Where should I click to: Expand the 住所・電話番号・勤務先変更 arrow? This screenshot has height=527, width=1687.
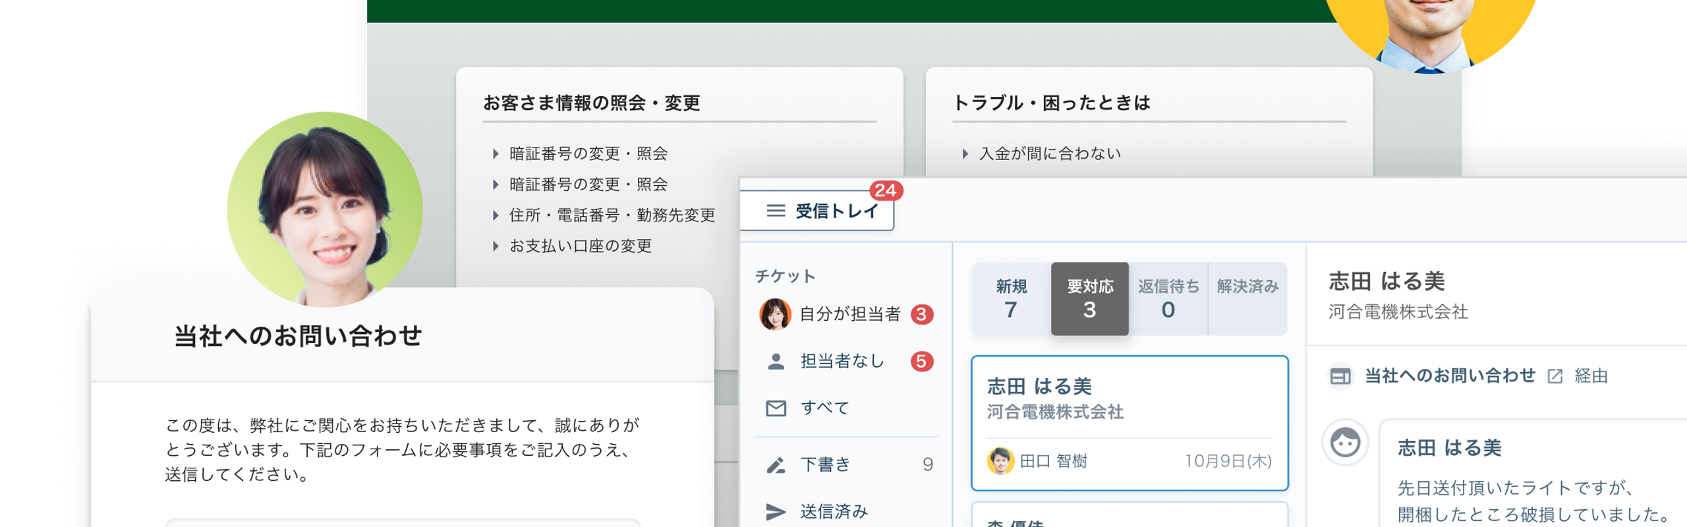[496, 215]
